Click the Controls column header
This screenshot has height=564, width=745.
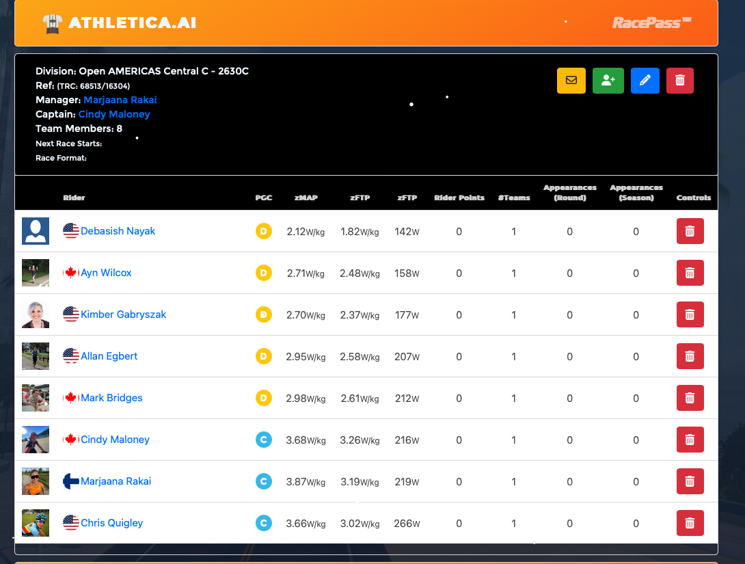pyautogui.click(x=694, y=198)
